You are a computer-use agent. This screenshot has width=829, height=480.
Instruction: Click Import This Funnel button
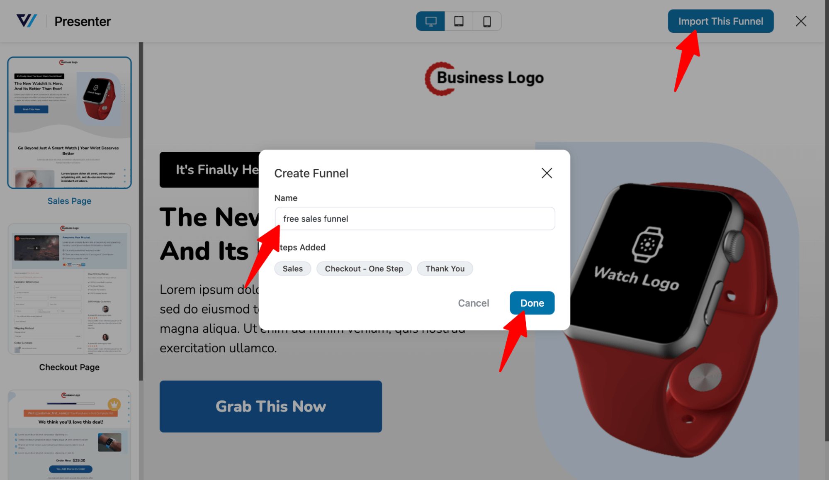click(721, 21)
